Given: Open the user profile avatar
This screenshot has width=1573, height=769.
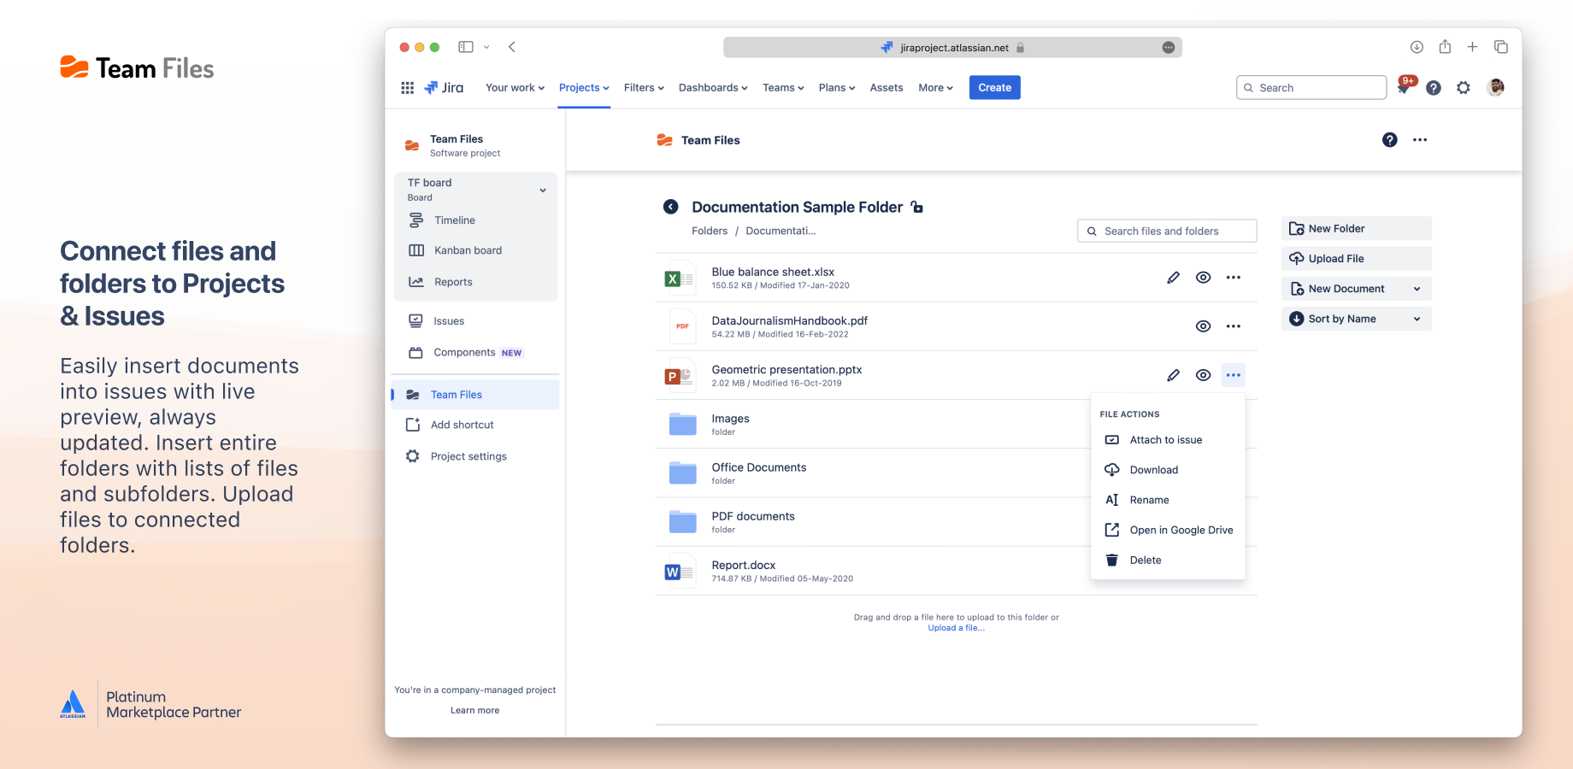Looking at the screenshot, I should [x=1495, y=87].
